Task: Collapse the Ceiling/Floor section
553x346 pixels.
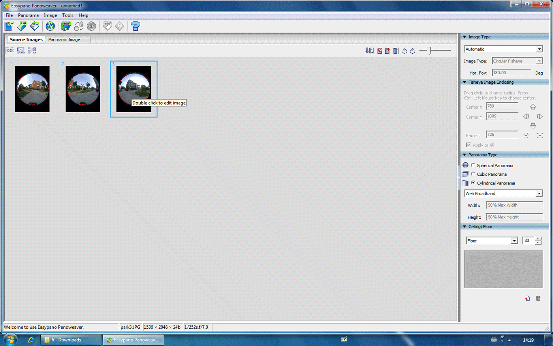Action: pos(465,227)
